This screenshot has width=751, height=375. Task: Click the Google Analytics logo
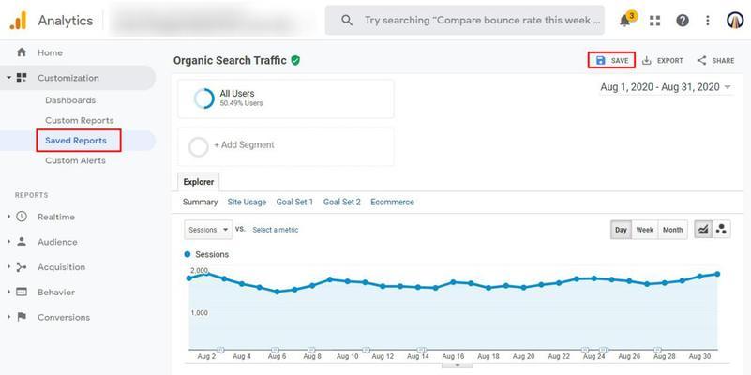[x=18, y=20]
